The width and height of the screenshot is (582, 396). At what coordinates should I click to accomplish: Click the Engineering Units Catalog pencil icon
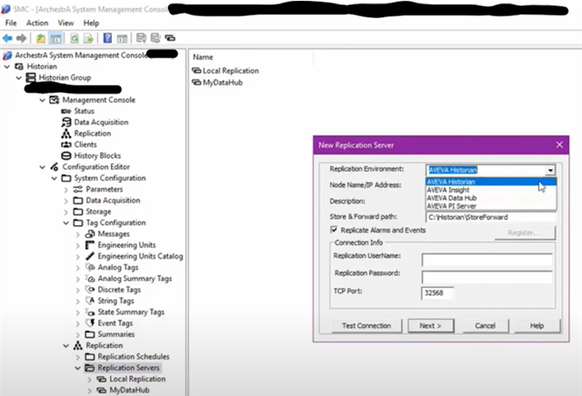point(90,256)
